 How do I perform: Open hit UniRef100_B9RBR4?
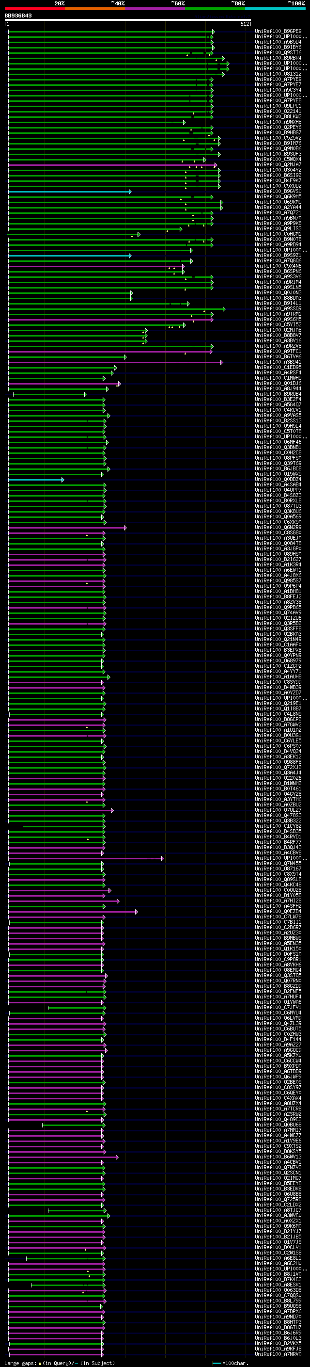tap(278, 58)
